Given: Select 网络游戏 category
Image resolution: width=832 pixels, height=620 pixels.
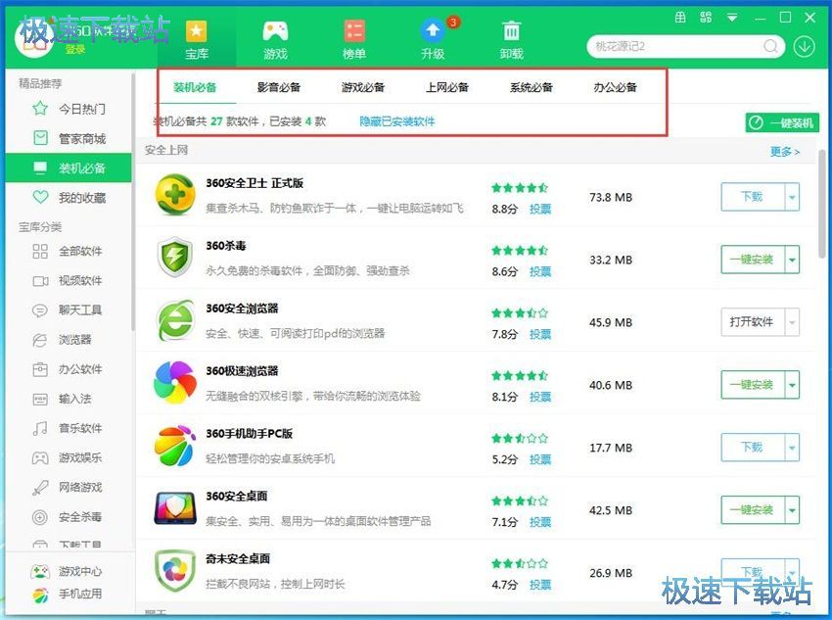Looking at the screenshot, I should (67, 488).
